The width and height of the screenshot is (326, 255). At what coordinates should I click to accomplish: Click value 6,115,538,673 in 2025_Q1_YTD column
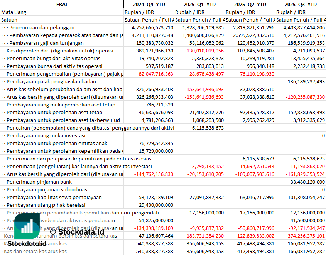[208, 128]
